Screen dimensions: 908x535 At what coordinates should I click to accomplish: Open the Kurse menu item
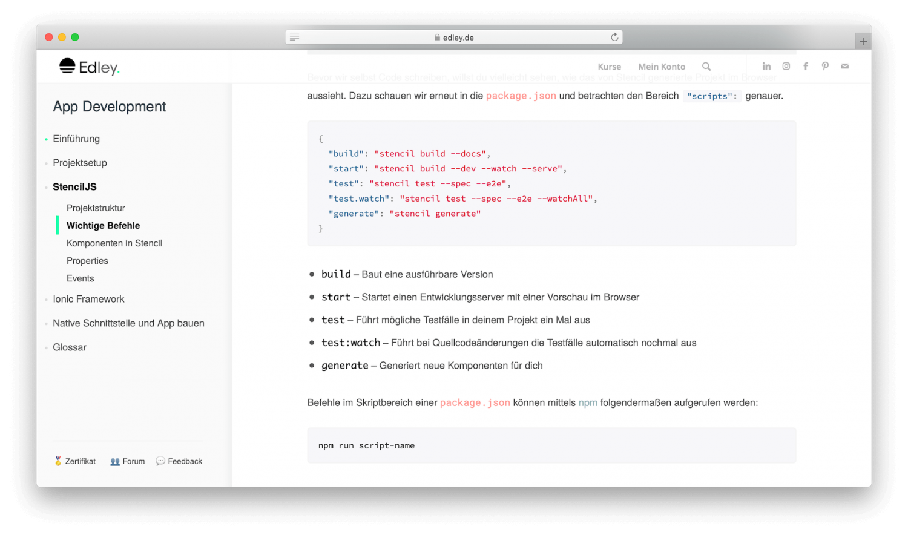click(x=610, y=67)
